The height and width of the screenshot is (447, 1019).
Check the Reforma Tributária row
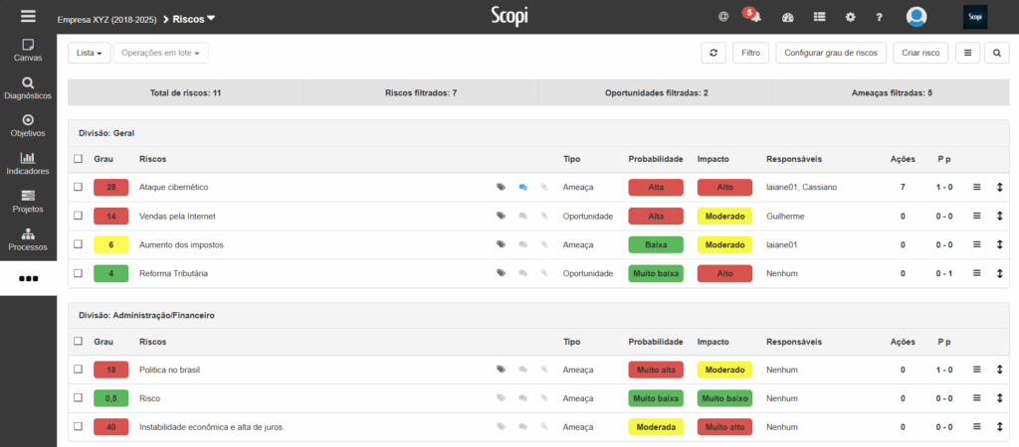pos(78,273)
